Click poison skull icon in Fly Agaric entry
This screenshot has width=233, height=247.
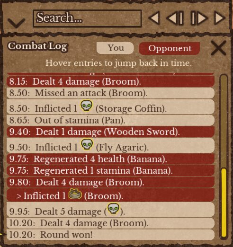tap(87, 144)
